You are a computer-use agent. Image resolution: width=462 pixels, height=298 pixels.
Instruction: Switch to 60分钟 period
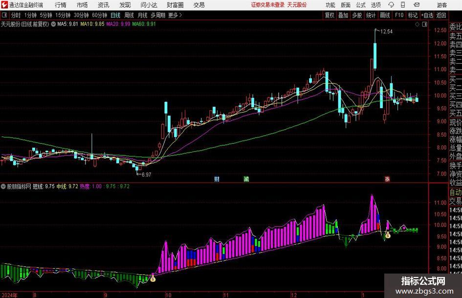point(100,15)
